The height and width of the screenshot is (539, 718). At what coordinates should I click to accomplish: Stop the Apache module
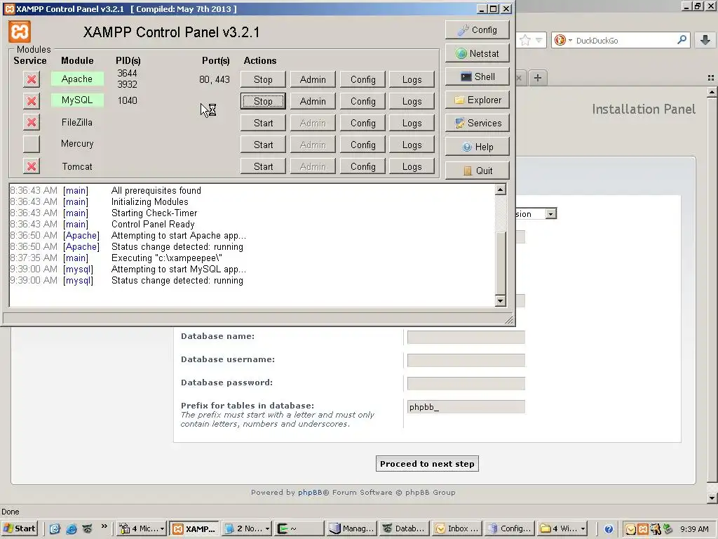click(263, 79)
